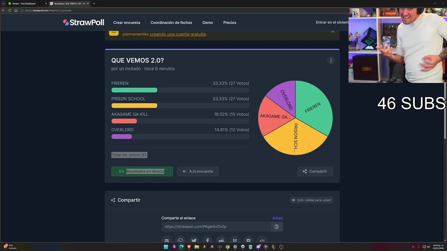Click the '33.33% (27 Votos)' text for FRIEREN
Viewport: 447px width, 251px height.
tap(231, 83)
